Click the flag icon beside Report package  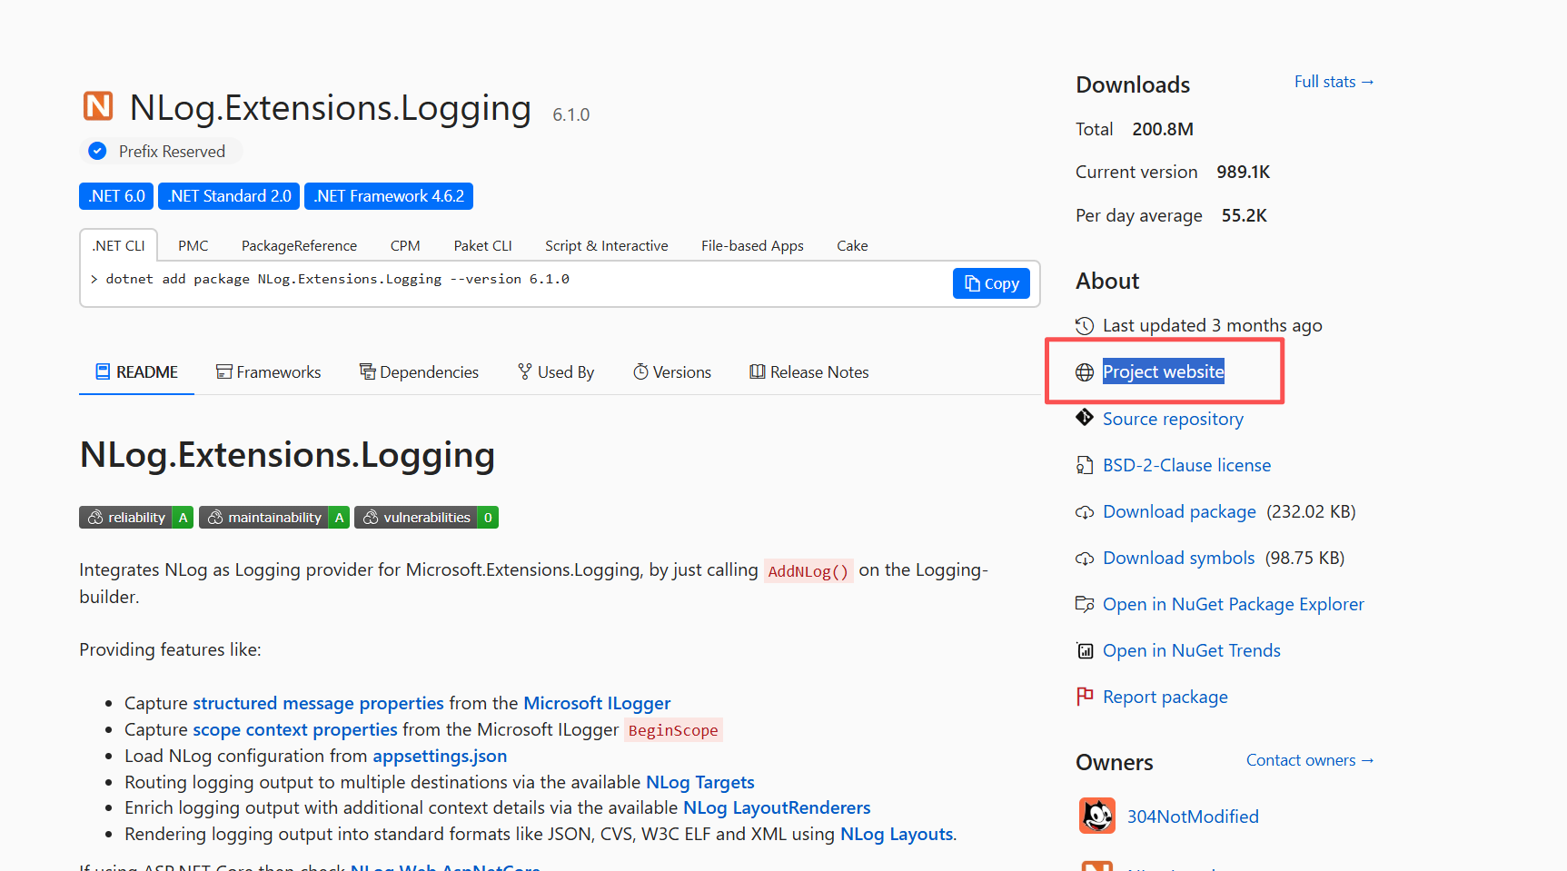(x=1085, y=696)
